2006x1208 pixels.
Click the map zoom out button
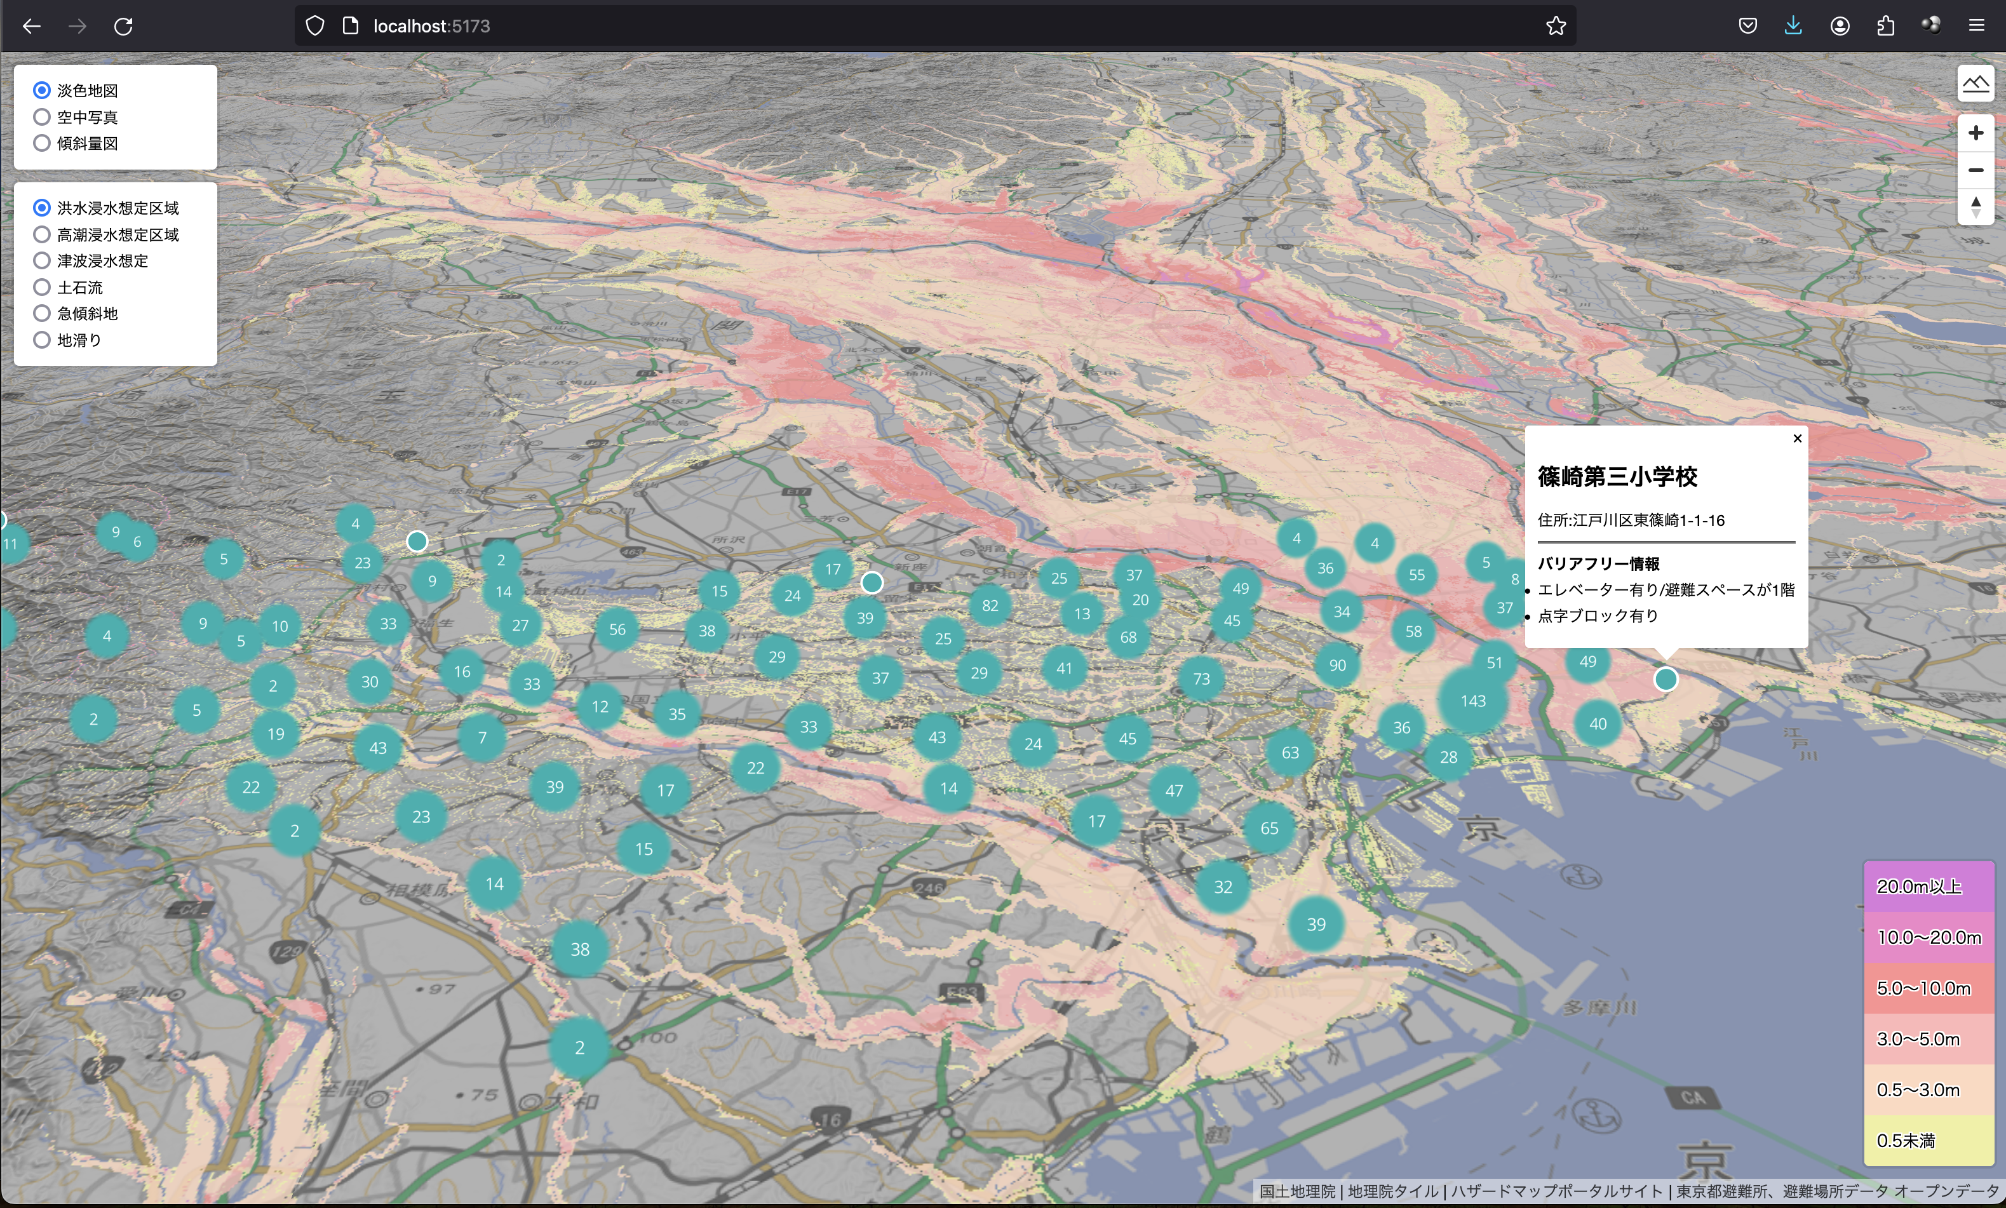[1975, 170]
